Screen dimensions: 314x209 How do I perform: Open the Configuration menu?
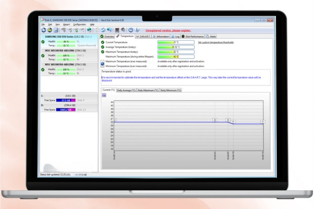point(80,25)
